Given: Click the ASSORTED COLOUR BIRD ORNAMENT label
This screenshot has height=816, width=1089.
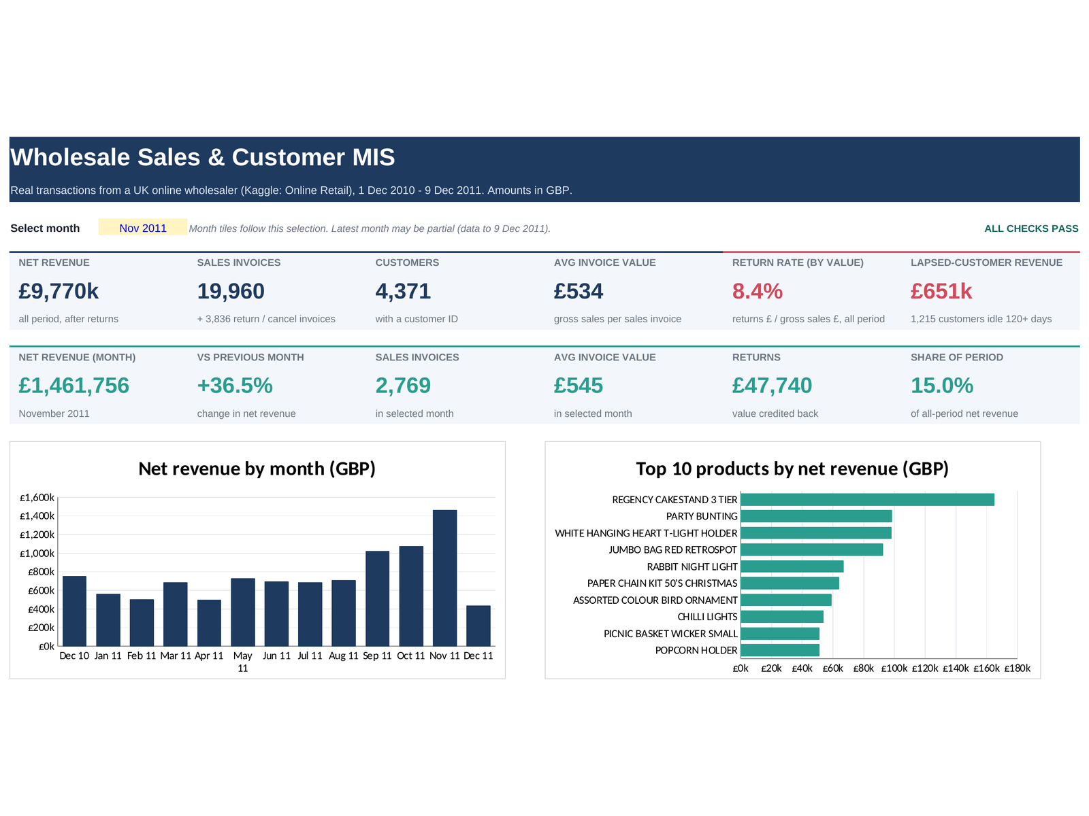Looking at the screenshot, I should click(x=655, y=600).
